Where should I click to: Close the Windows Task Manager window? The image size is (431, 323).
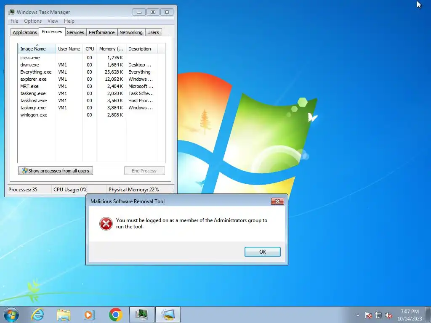click(167, 12)
